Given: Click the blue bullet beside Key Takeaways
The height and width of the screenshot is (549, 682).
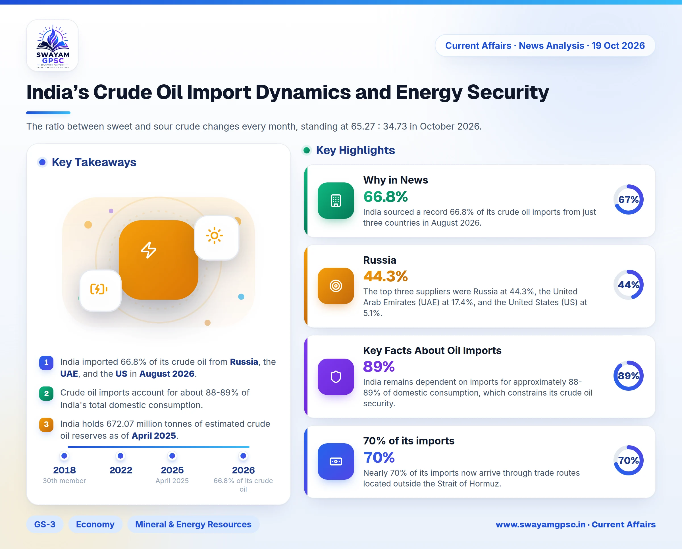Looking at the screenshot, I should (42, 162).
